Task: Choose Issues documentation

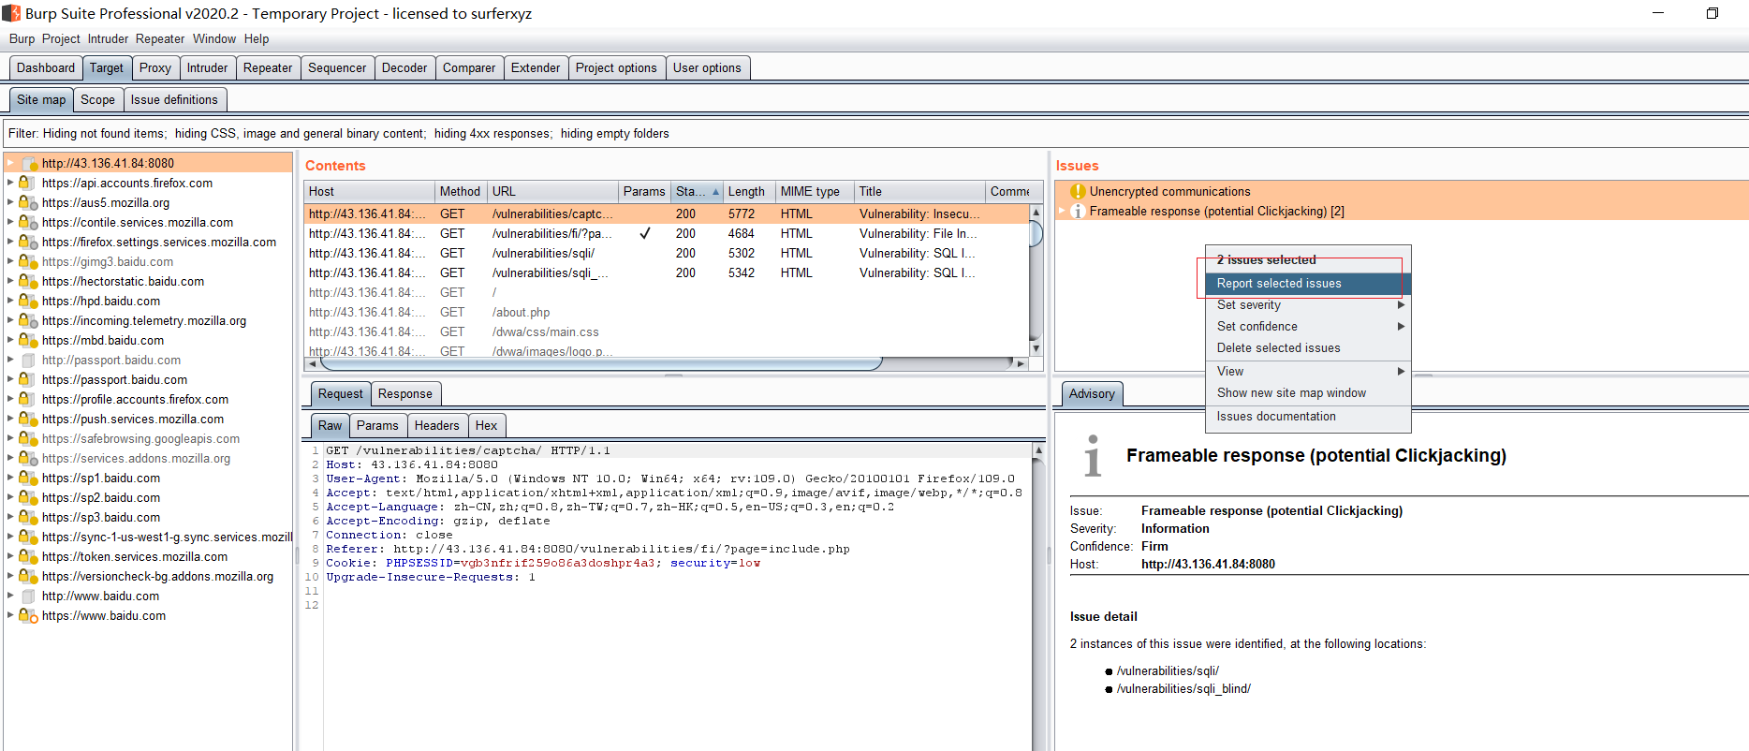Action: click(x=1308, y=417)
